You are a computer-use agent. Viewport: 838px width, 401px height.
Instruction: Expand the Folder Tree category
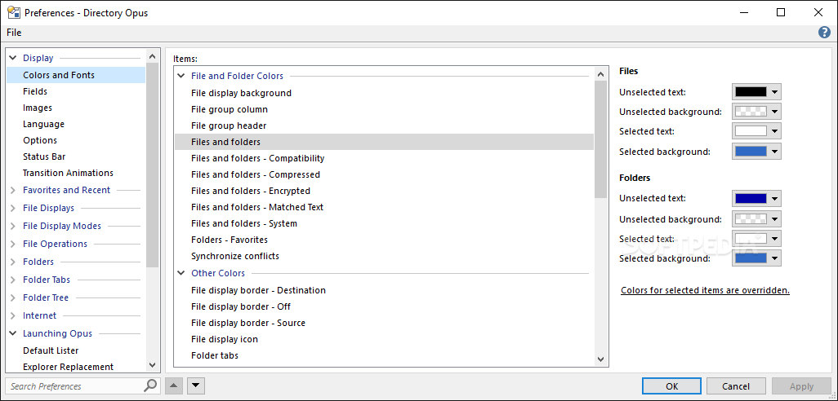point(13,297)
